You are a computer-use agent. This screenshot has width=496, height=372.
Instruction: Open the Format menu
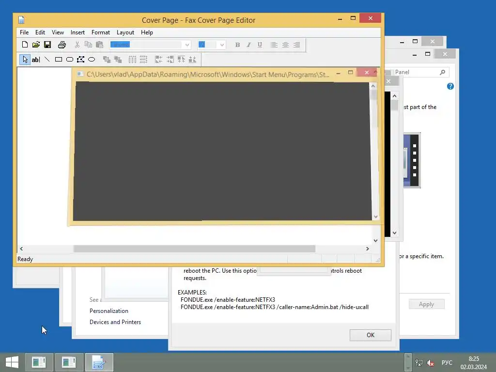pos(101,32)
